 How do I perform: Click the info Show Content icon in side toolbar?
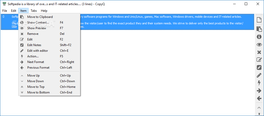[259, 37]
